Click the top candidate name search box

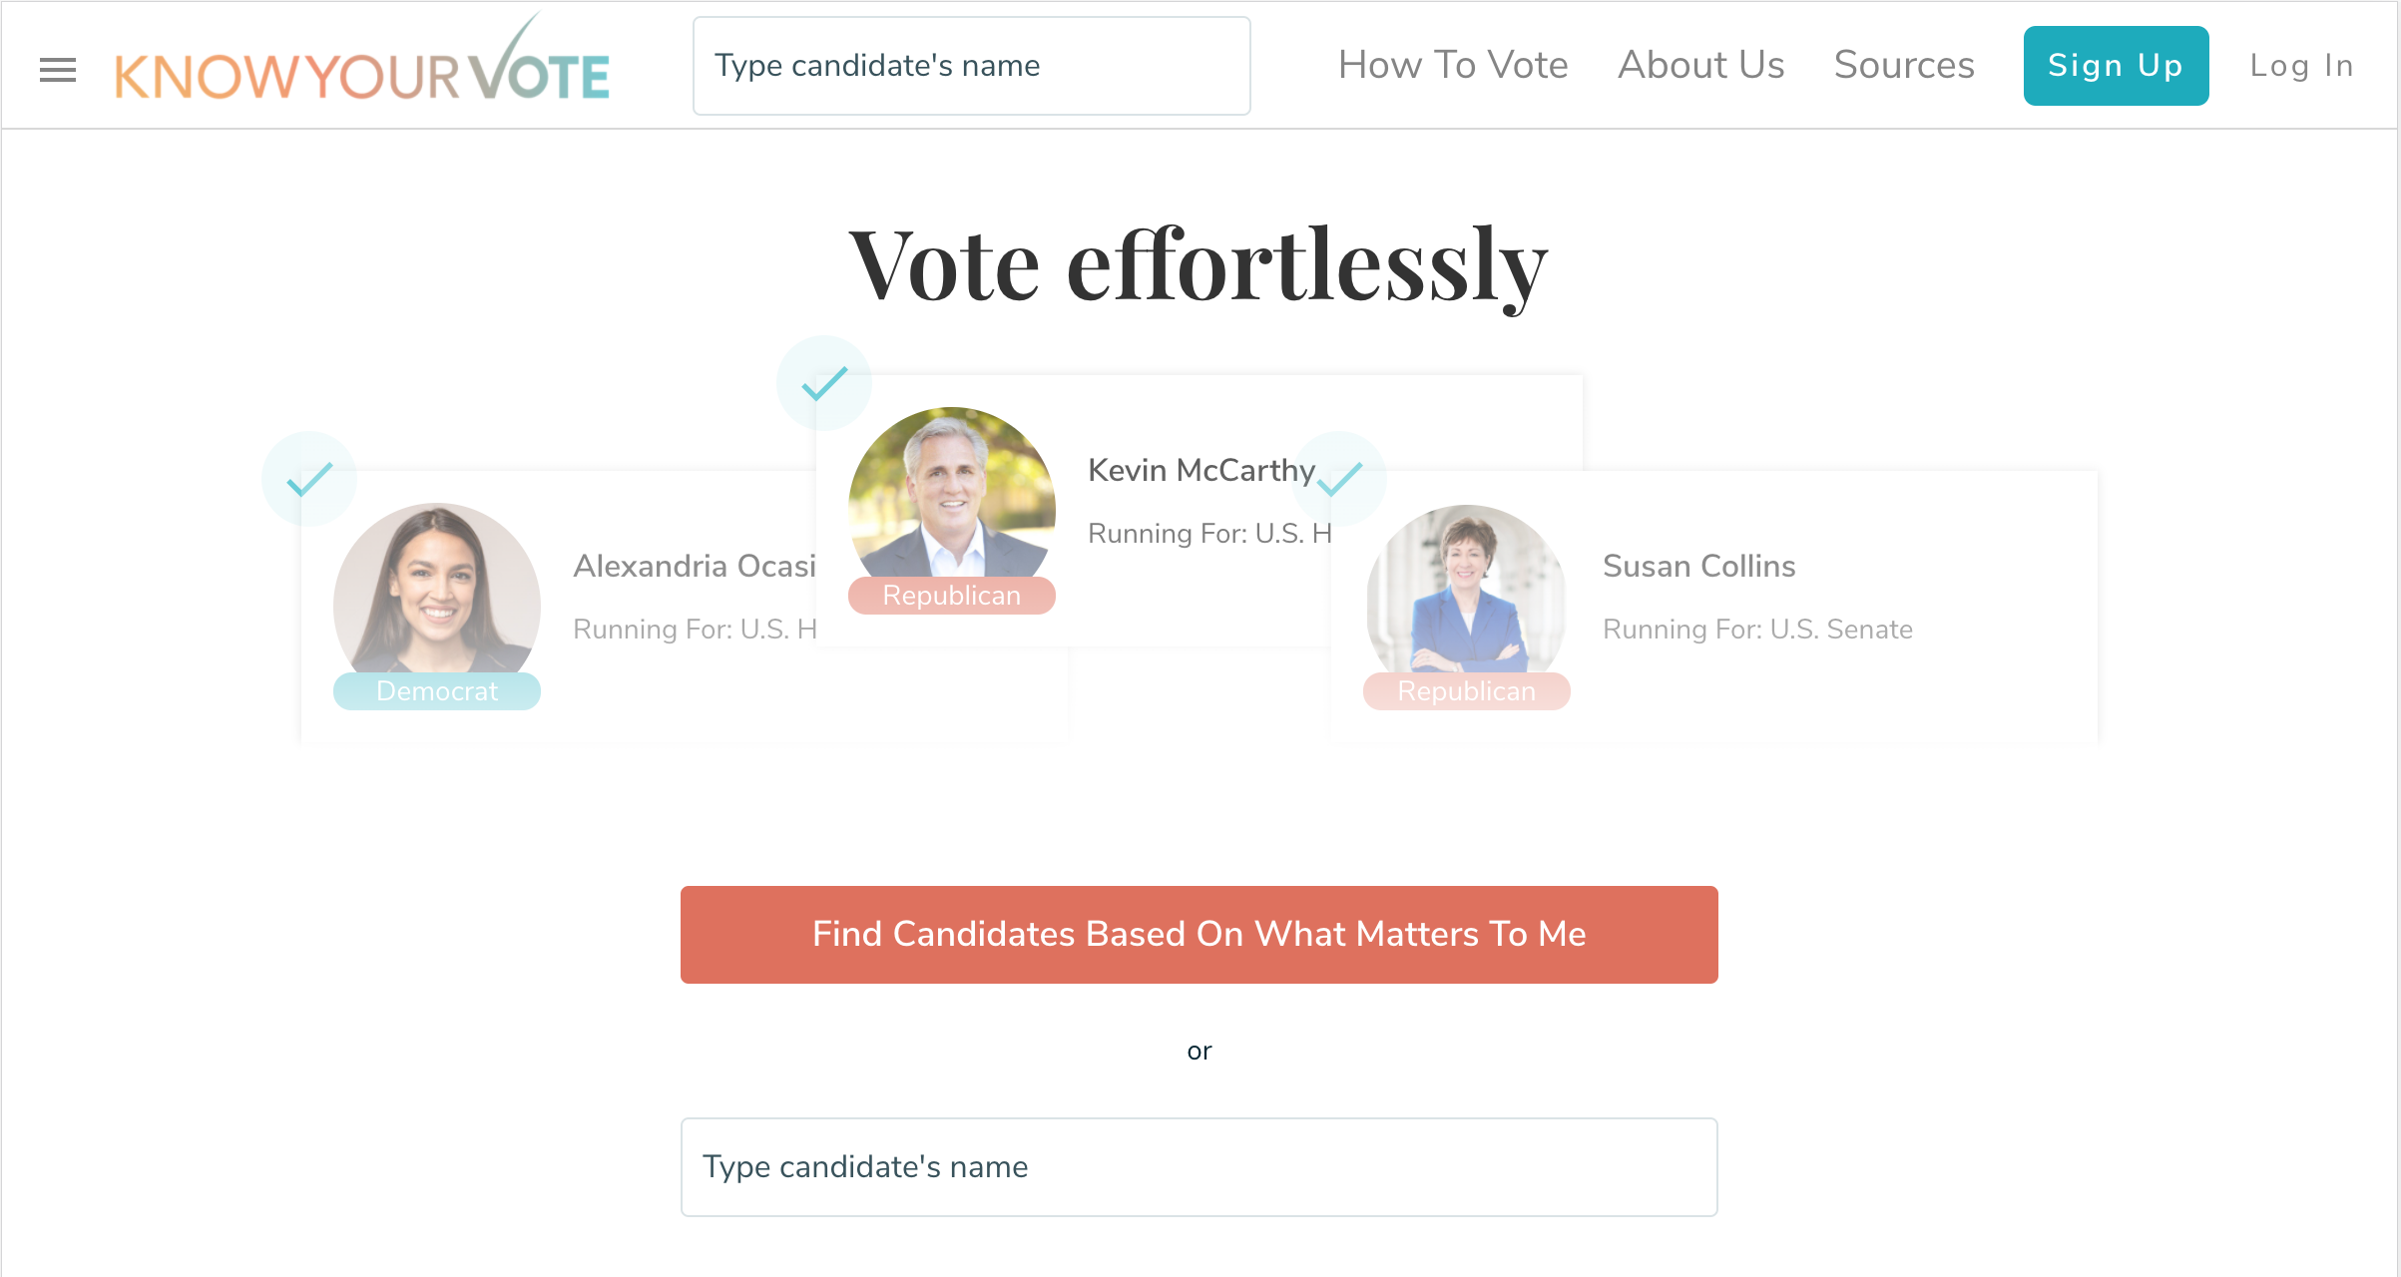[x=971, y=64]
